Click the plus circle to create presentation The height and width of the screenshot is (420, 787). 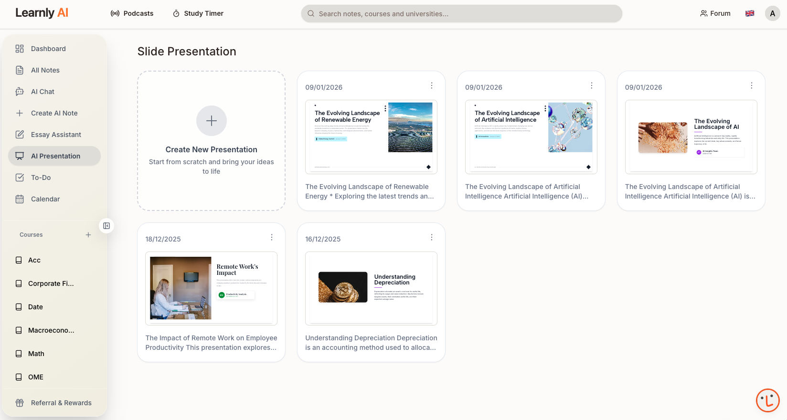point(212,121)
